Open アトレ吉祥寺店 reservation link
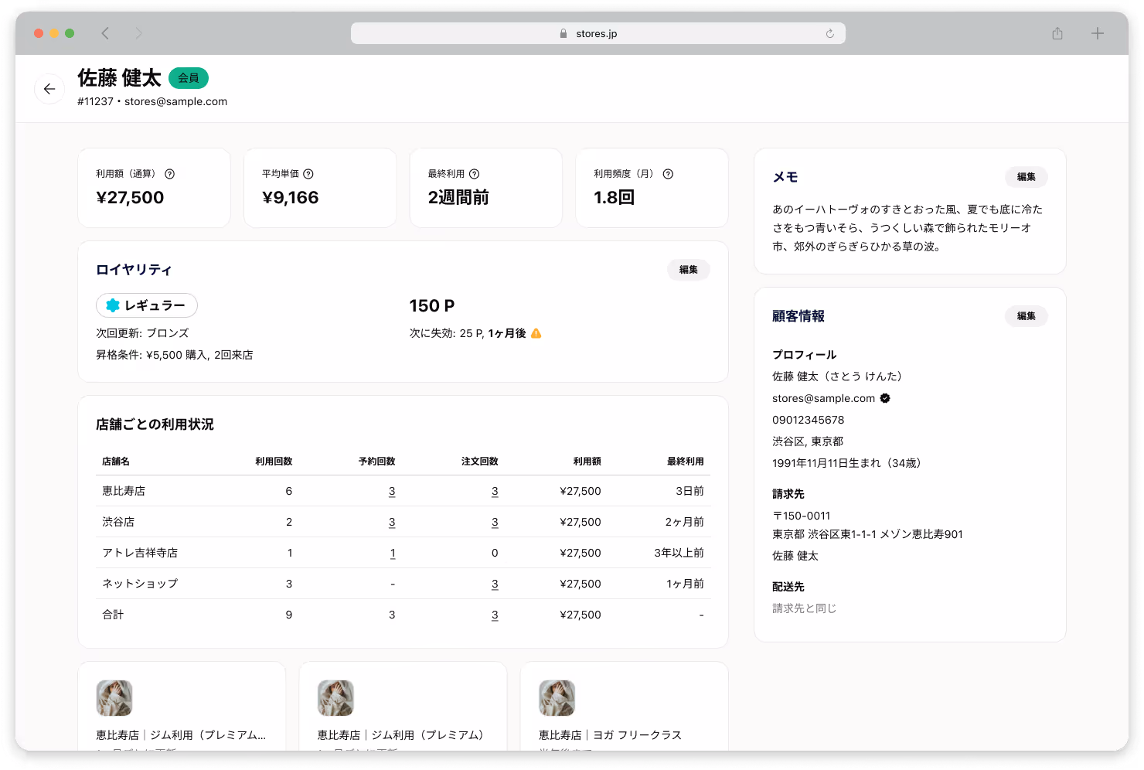The width and height of the screenshot is (1144, 770). (x=392, y=553)
